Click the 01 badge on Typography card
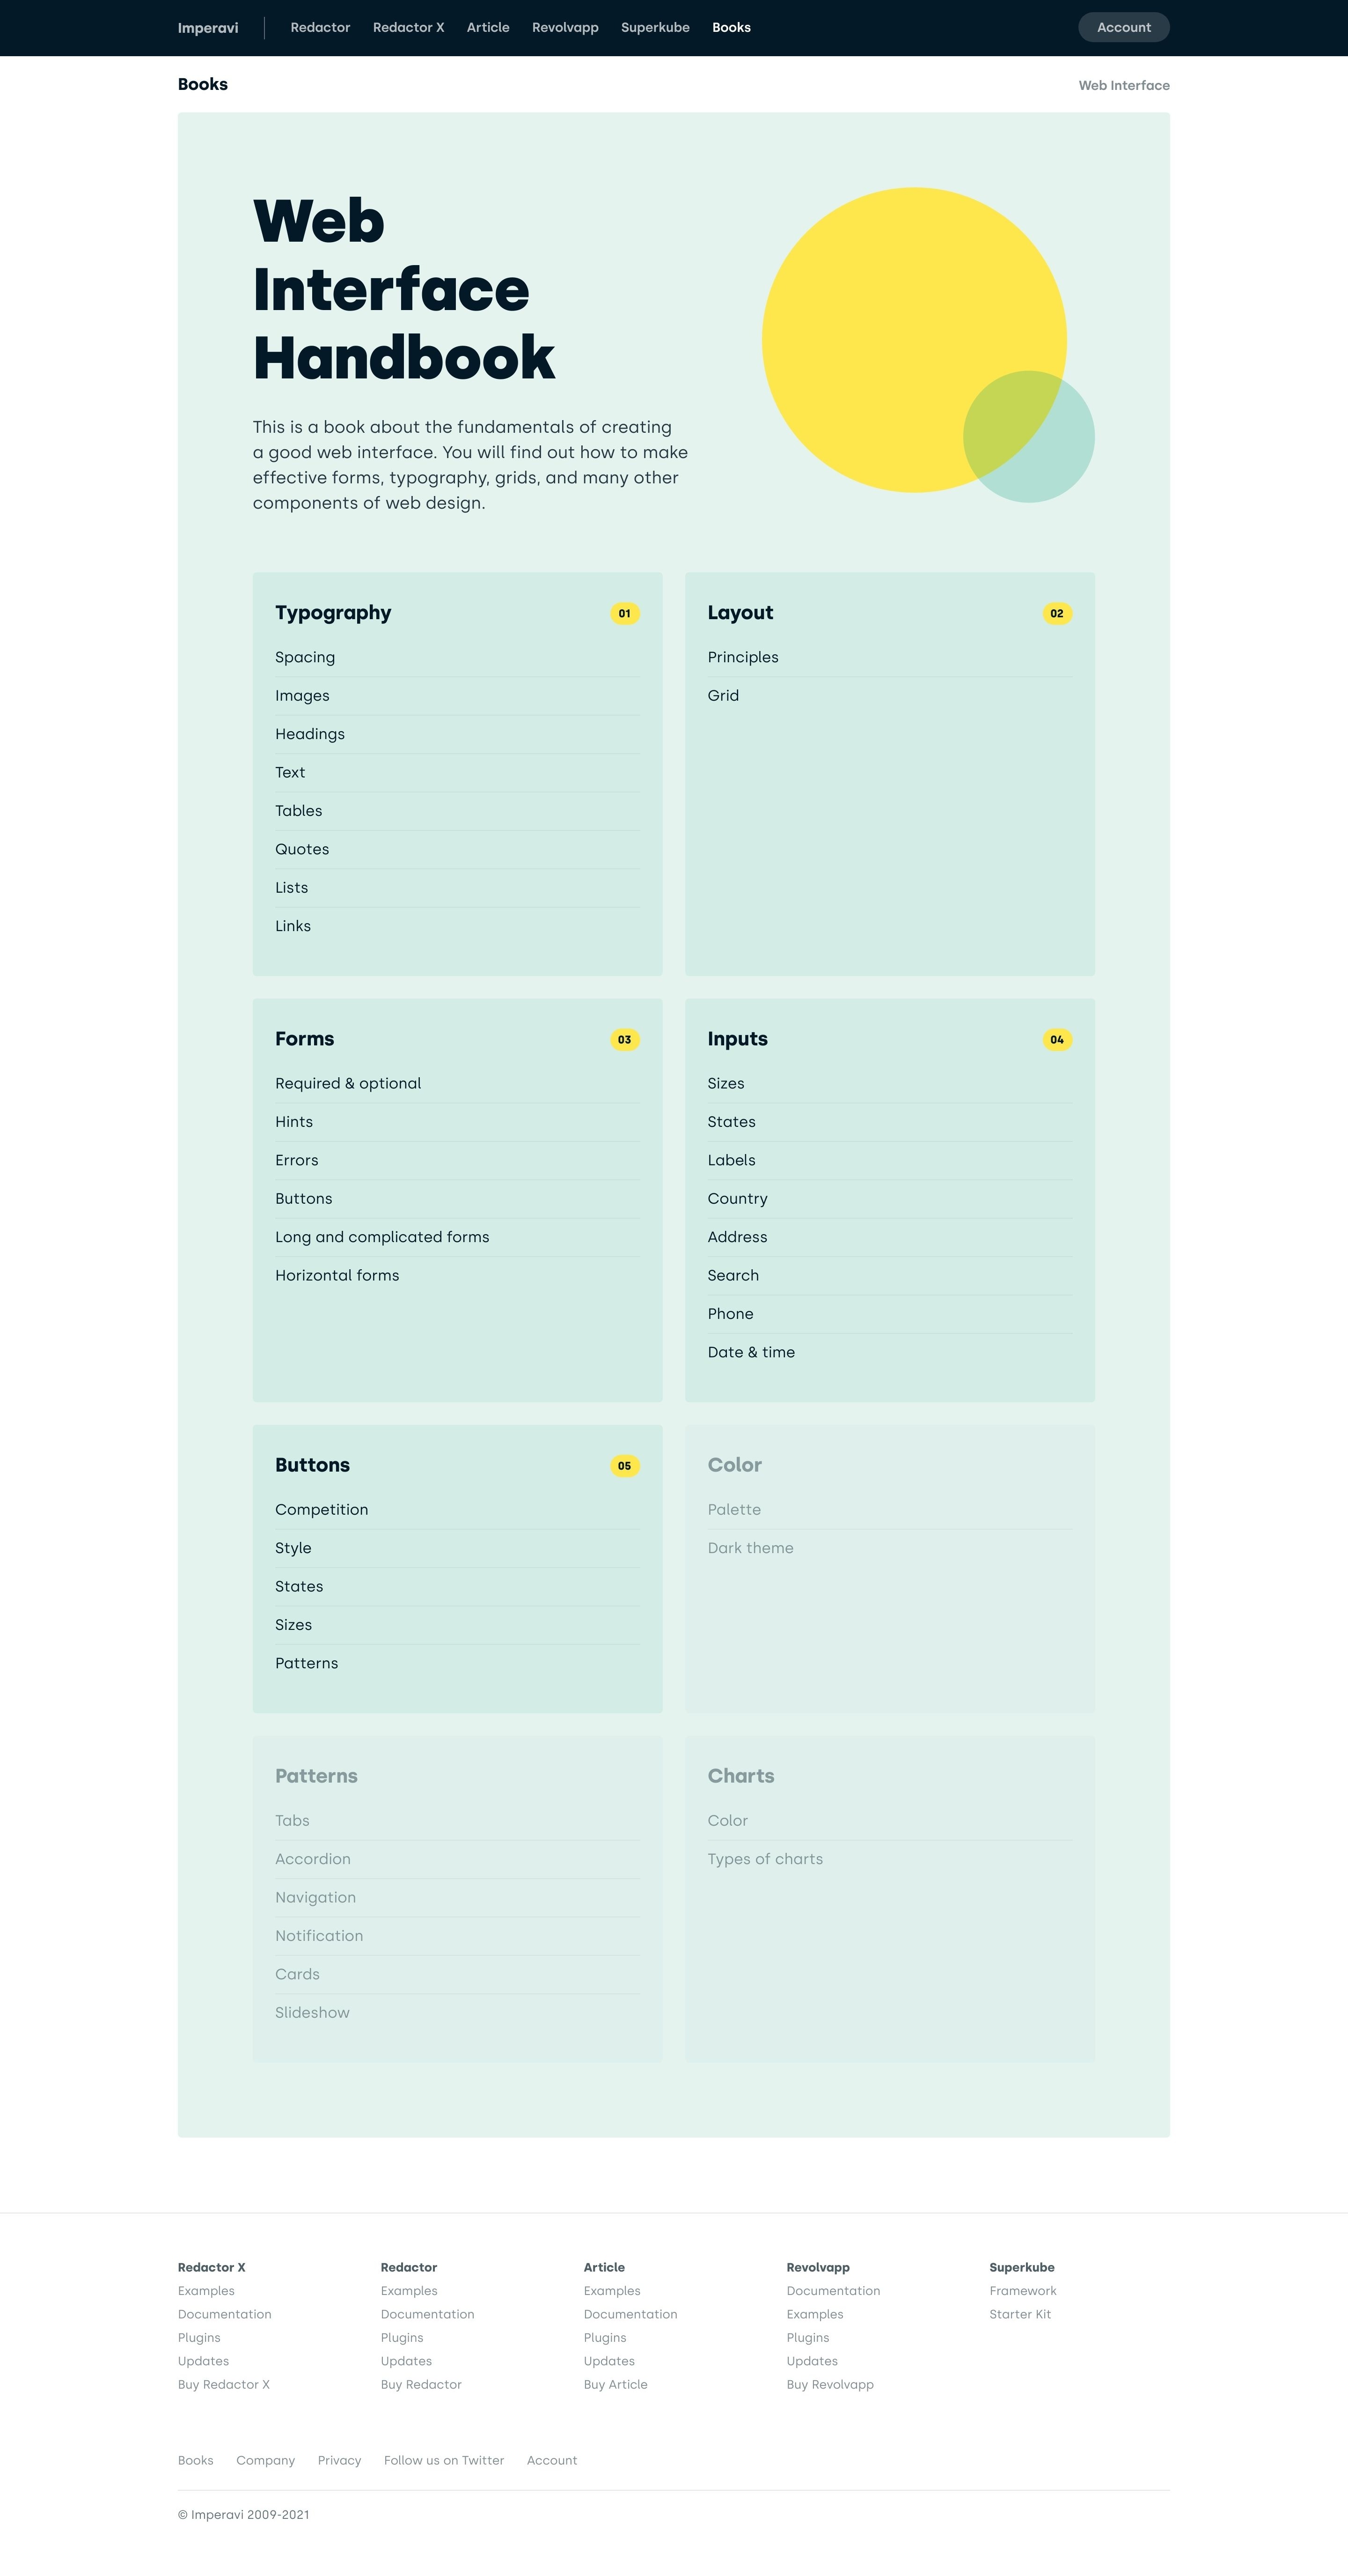Viewport: 1348px width, 2576px height. coord(624,613)
